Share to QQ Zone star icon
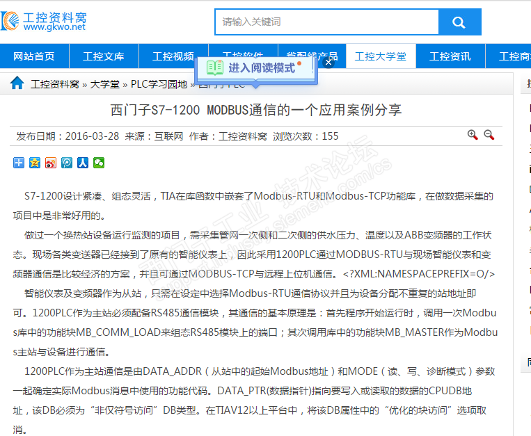Viewport: 531px width, 436px height. [x=35, y=163]
